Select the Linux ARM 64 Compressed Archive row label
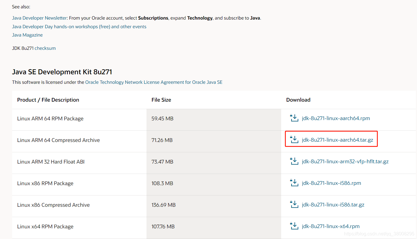Viewport: 417px width, 239px height. click(59, 140)
